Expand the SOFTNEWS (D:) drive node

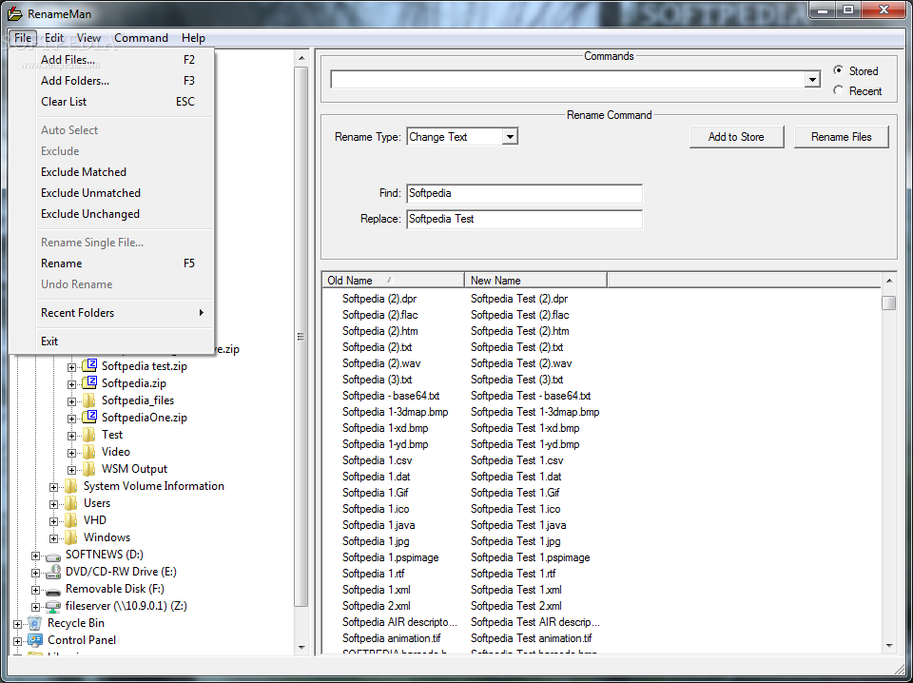tap(35, 556)
